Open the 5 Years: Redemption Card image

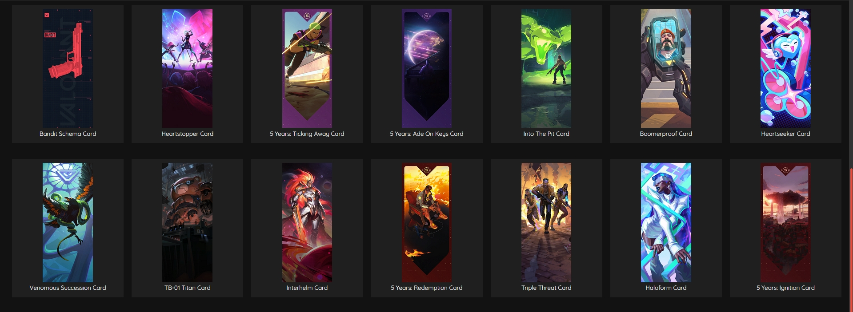coord(427,222)
